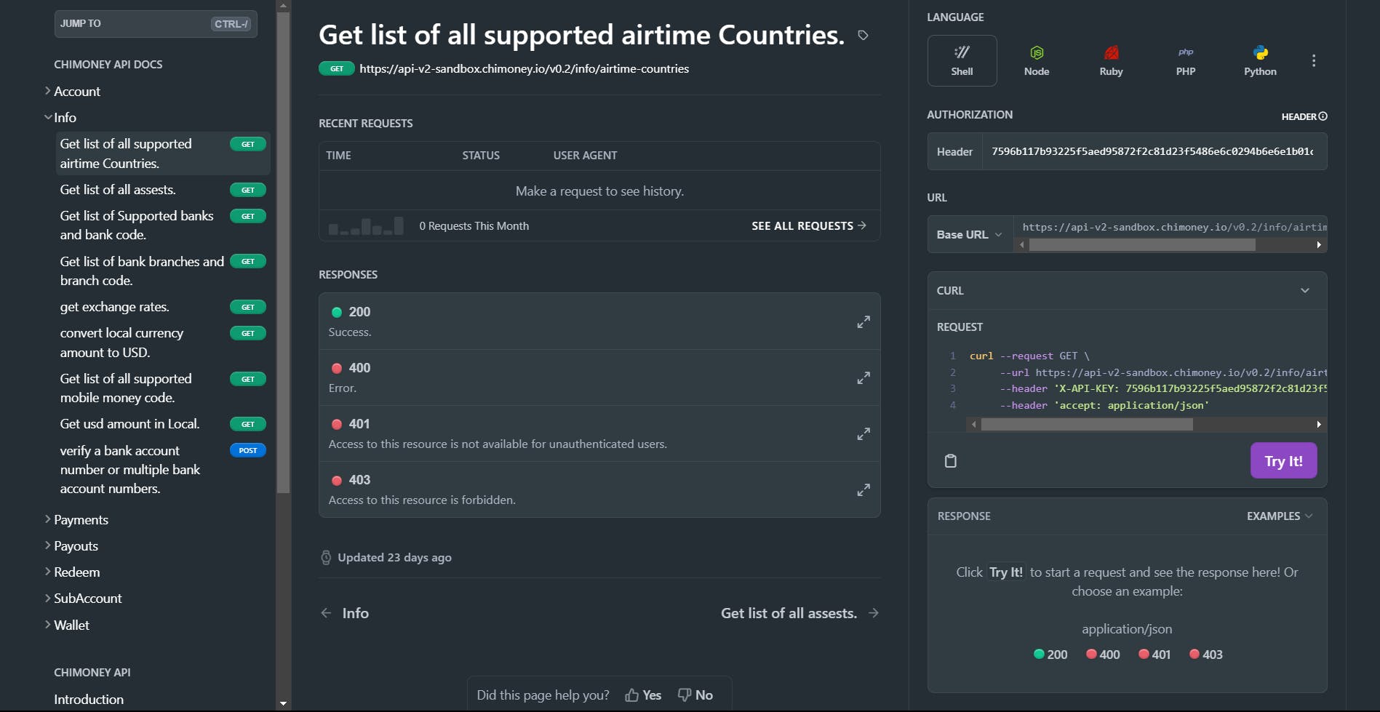Image resolution: width=1380 pixels, height=712 pixels.
Task: Open Get list of Supported banks page
Action: pos(162,225)
